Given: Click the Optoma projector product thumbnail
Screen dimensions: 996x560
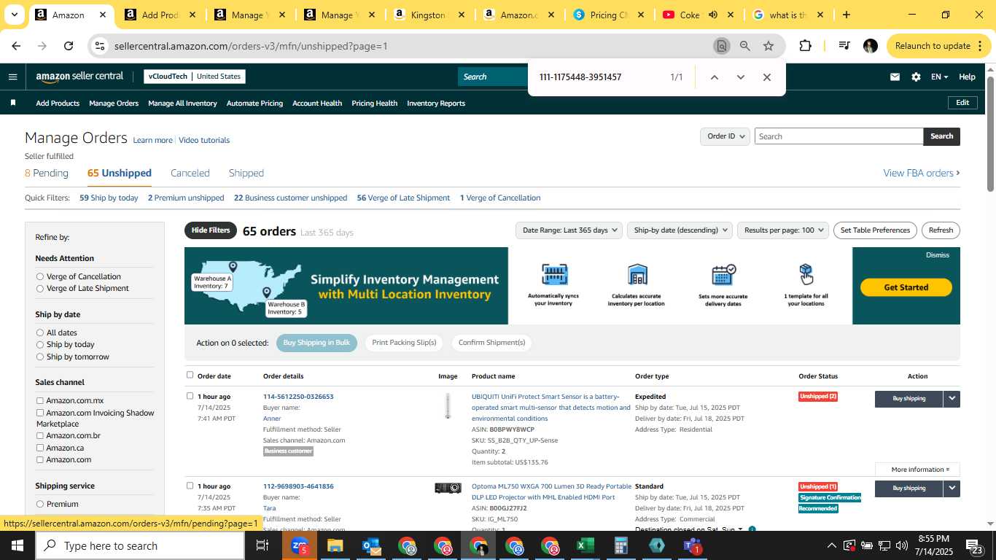Looking at the screenshot, I should click(x=448, y=488).
